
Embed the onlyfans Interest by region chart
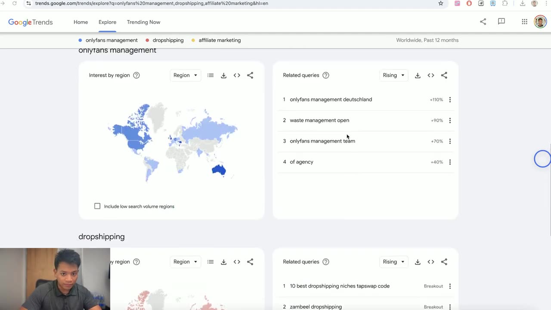[237, 75]
